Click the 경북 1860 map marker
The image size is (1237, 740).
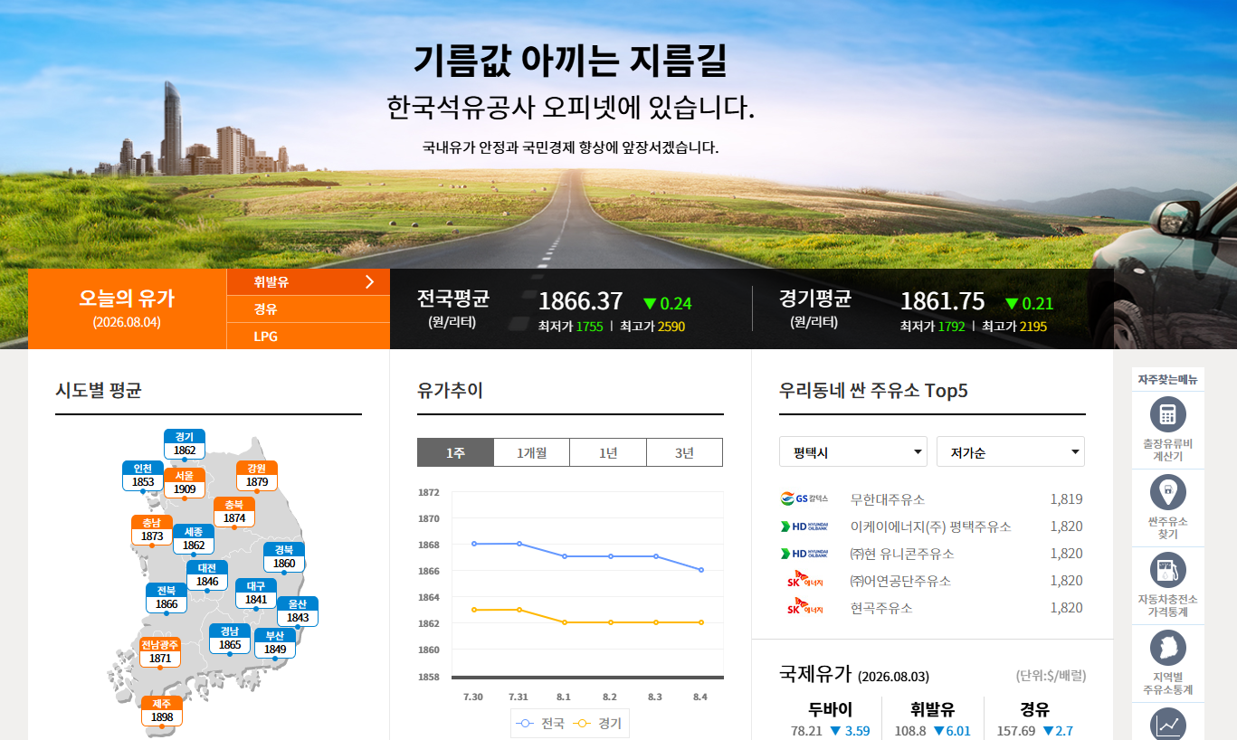click(x=284, y=557)
